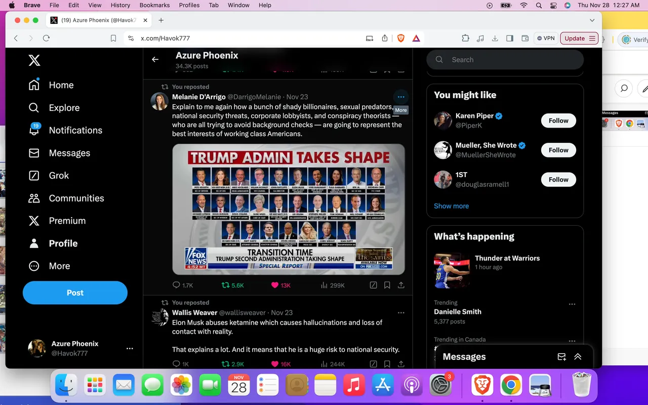Open Wallis Weaver's post options dots
648x405 pixels.
pyautogui.click(x=401, y=313)
